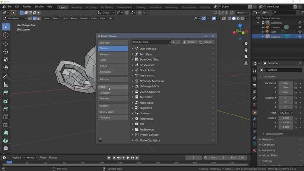Screen dimensions: 304x171
Task: Open Input tab in Preferences
Action: [x=113, y=87]
